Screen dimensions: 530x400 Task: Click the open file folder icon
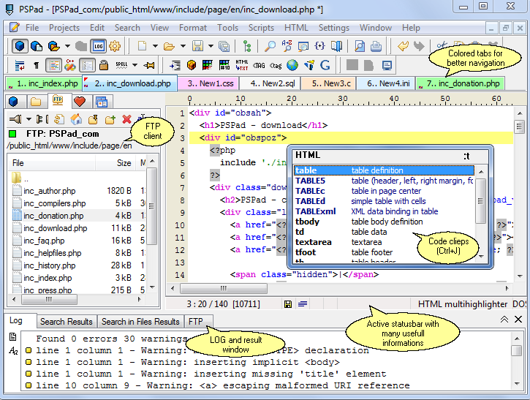pyautogui.click(x=169, y=45)
